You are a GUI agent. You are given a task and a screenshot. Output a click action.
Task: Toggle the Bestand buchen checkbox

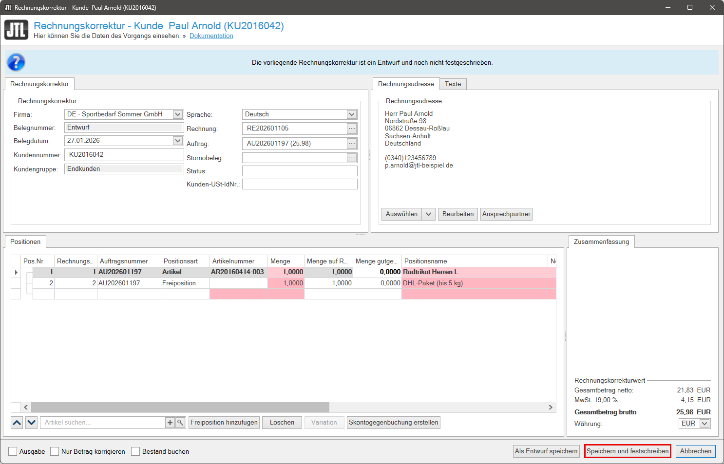click(136, 451)
